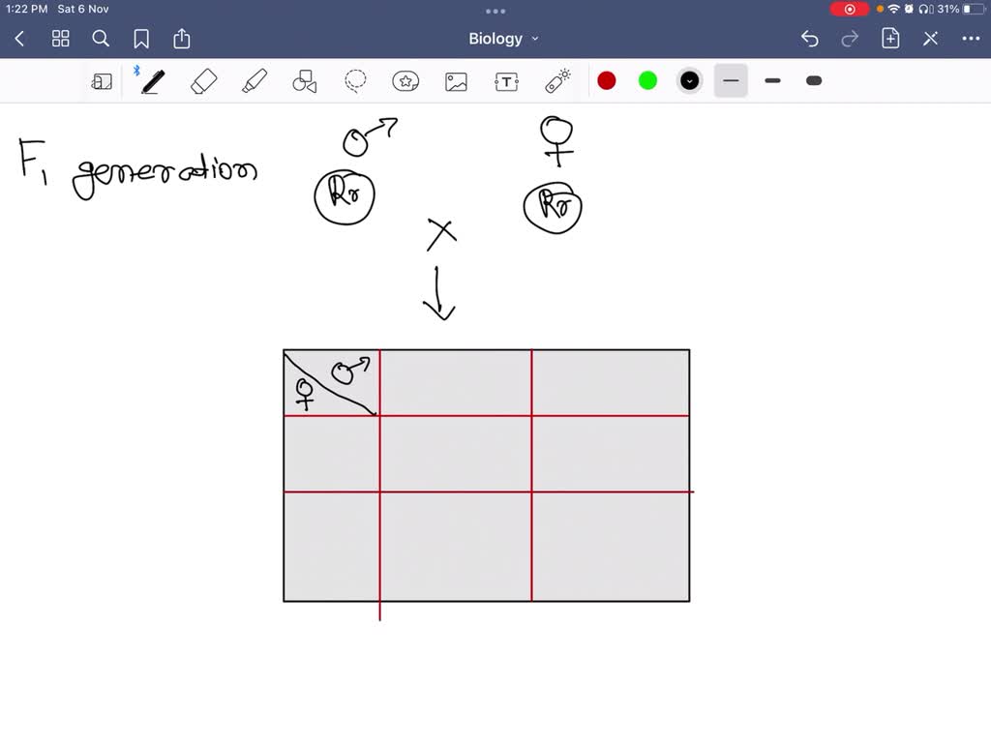The image size is (991, 743).
Task: Activate the Laser pointer tool
Action: (x=557, y=81)
